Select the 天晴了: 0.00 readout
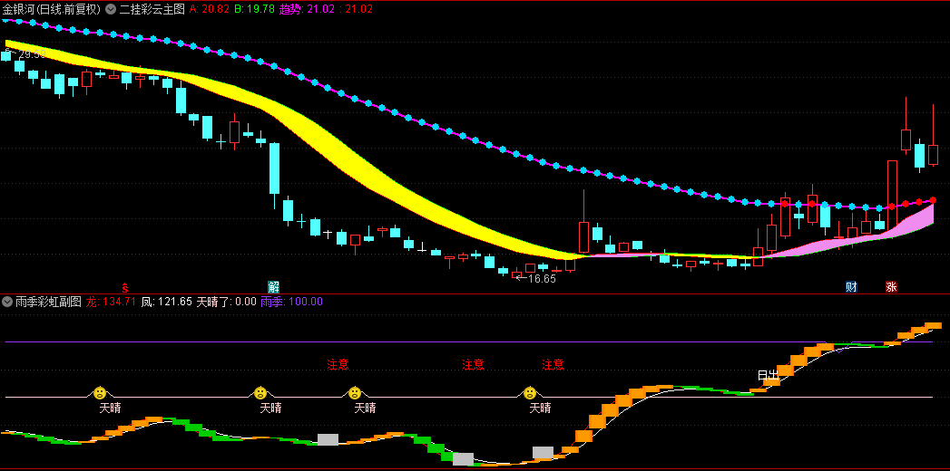This screenshot has height=471, width=950. click(x=226, y=301)
